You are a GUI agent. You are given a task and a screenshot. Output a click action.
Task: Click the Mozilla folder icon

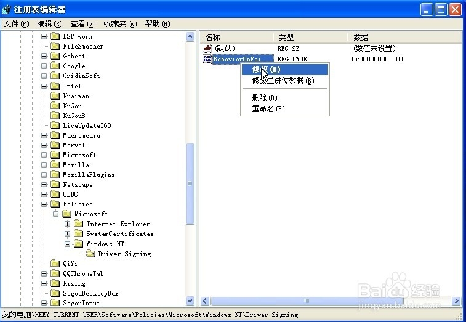[55, 165]
